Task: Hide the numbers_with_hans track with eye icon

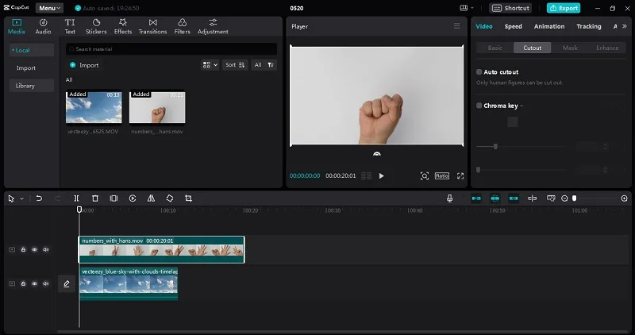Action: 34,249
